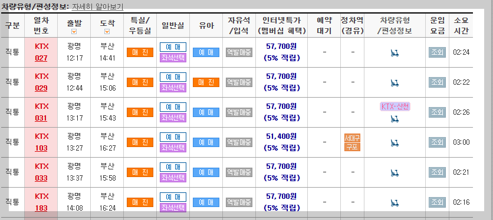This screenshot has height=220, width=493.
Task: Click 조회 fare button for KTX 183
Action: tap(438, 202)
